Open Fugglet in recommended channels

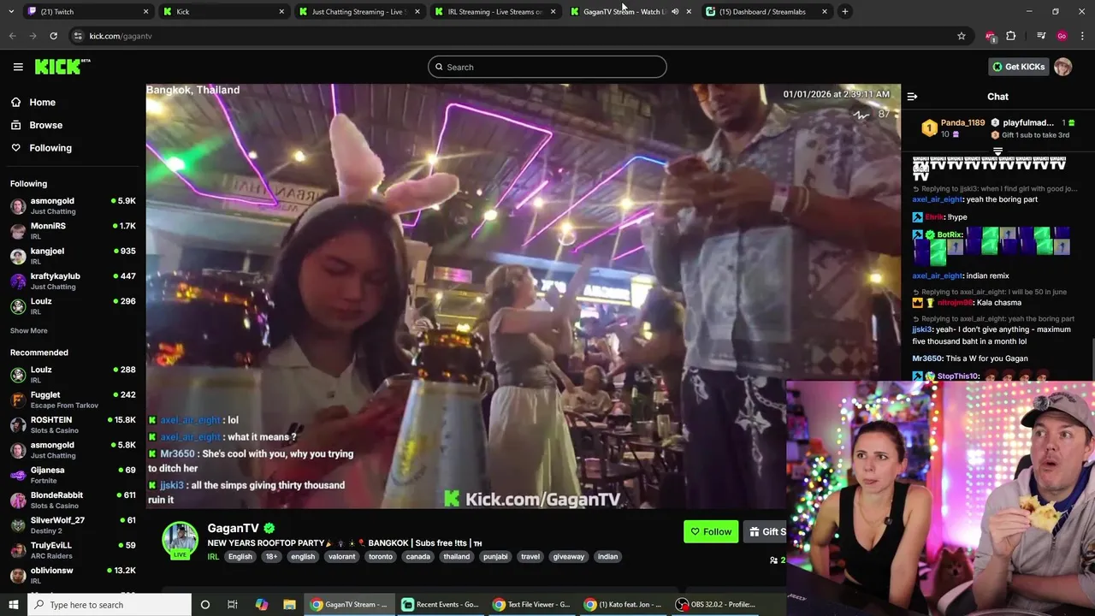(x=73, y=400)
